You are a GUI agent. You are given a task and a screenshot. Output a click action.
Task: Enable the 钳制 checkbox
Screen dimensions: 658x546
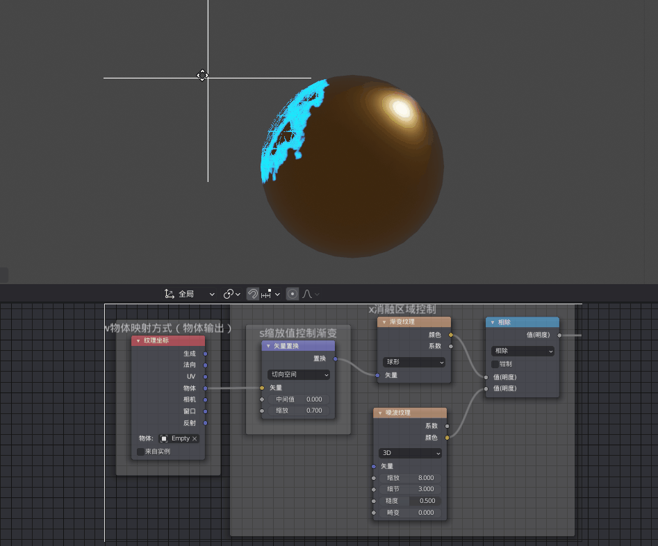point(495,364)
